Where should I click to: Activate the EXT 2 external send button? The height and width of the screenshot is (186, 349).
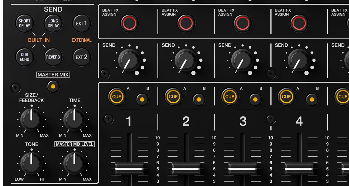[82, 57]
